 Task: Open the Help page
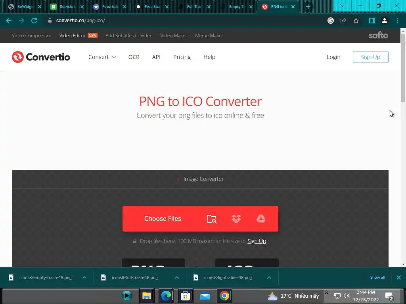click(x=209, y=57)
